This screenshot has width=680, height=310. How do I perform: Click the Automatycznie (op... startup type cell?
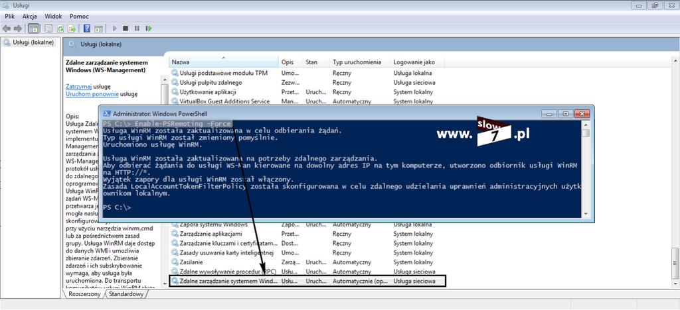360,282
